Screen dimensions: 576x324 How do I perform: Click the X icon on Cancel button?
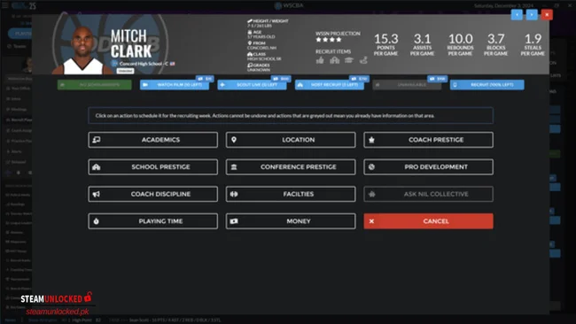point(372,221)
